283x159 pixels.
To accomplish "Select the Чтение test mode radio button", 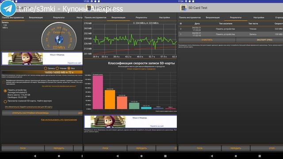I will [x=57, y=68].
